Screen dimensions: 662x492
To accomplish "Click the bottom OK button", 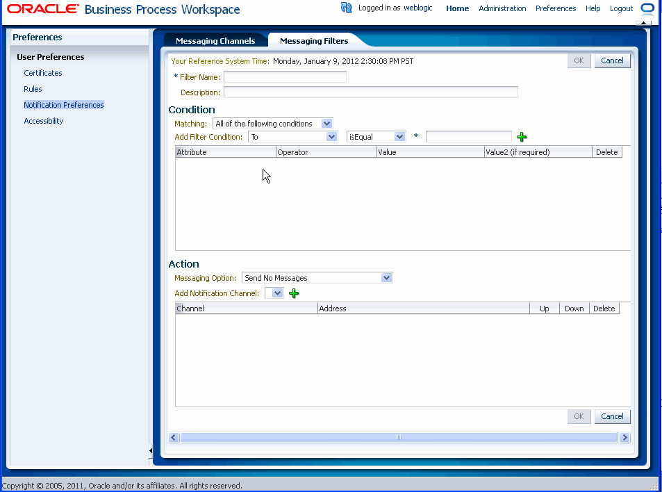I will tap(579, 416).
